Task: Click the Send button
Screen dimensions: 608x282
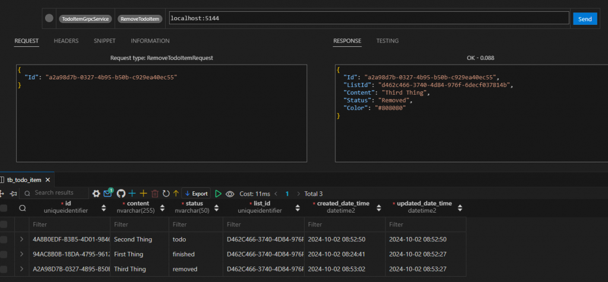Action: [584, 19]
